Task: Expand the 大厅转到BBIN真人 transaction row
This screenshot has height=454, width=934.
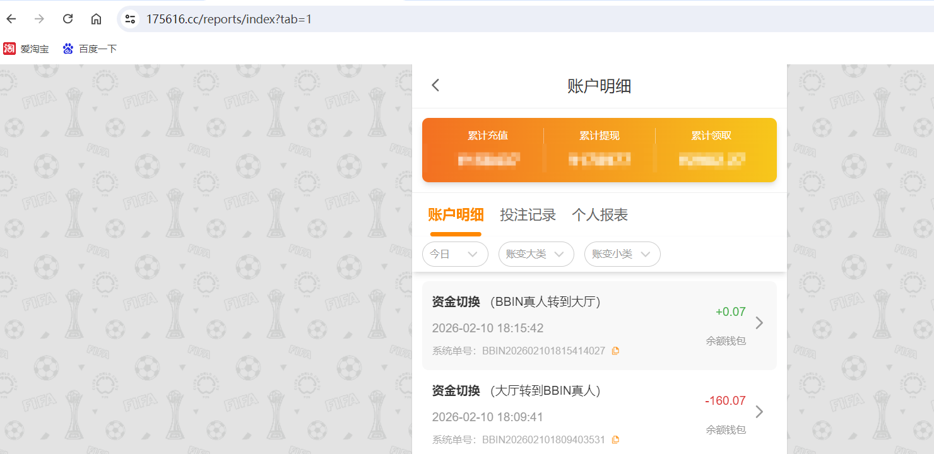Action: click(x=759, y=412)
